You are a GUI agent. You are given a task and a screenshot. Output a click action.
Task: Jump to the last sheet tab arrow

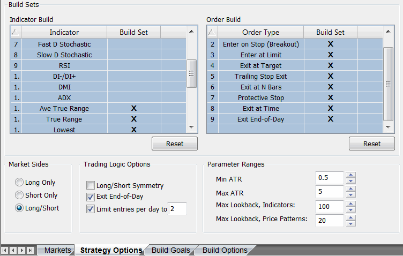[x=30, y=250]
